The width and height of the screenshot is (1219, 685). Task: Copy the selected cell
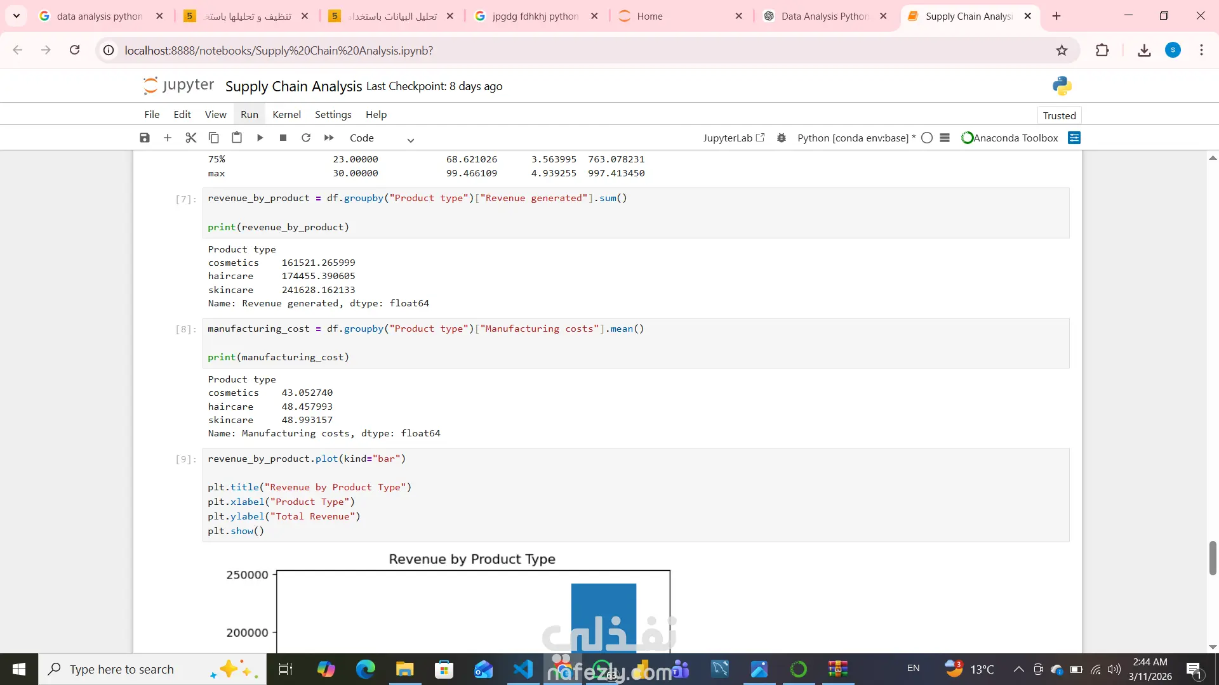click(214, 138)
